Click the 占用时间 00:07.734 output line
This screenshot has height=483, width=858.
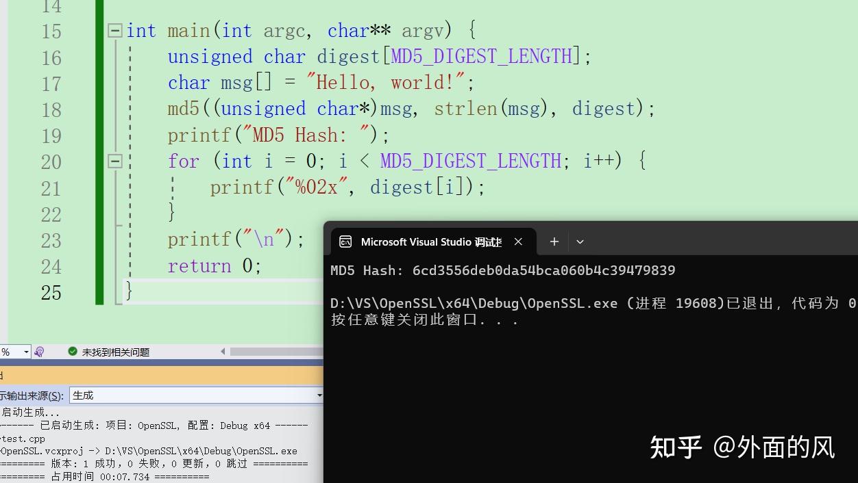(105, 476)
